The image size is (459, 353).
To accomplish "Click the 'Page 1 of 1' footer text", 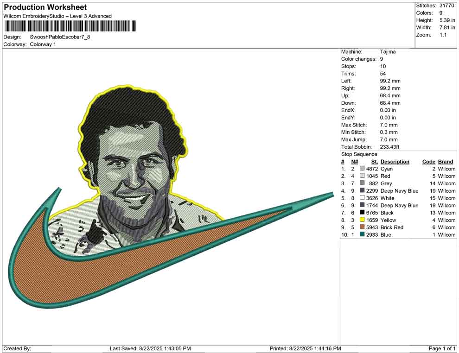I will 442,348.
